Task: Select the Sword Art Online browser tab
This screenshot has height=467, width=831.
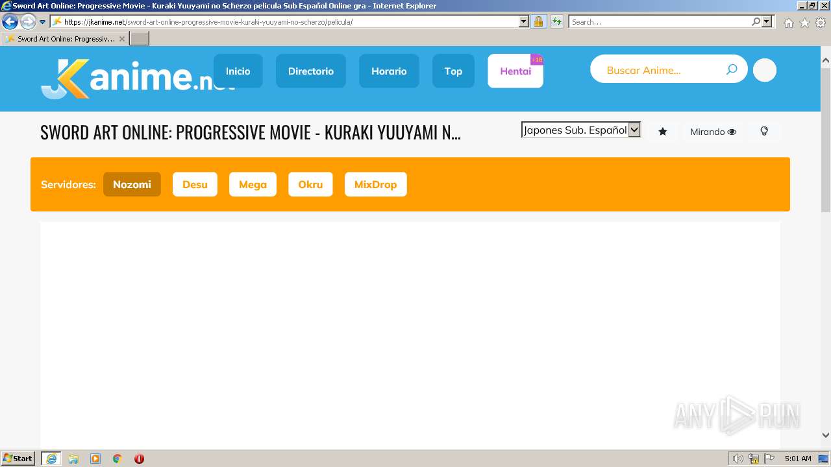Action: [64, 39]
